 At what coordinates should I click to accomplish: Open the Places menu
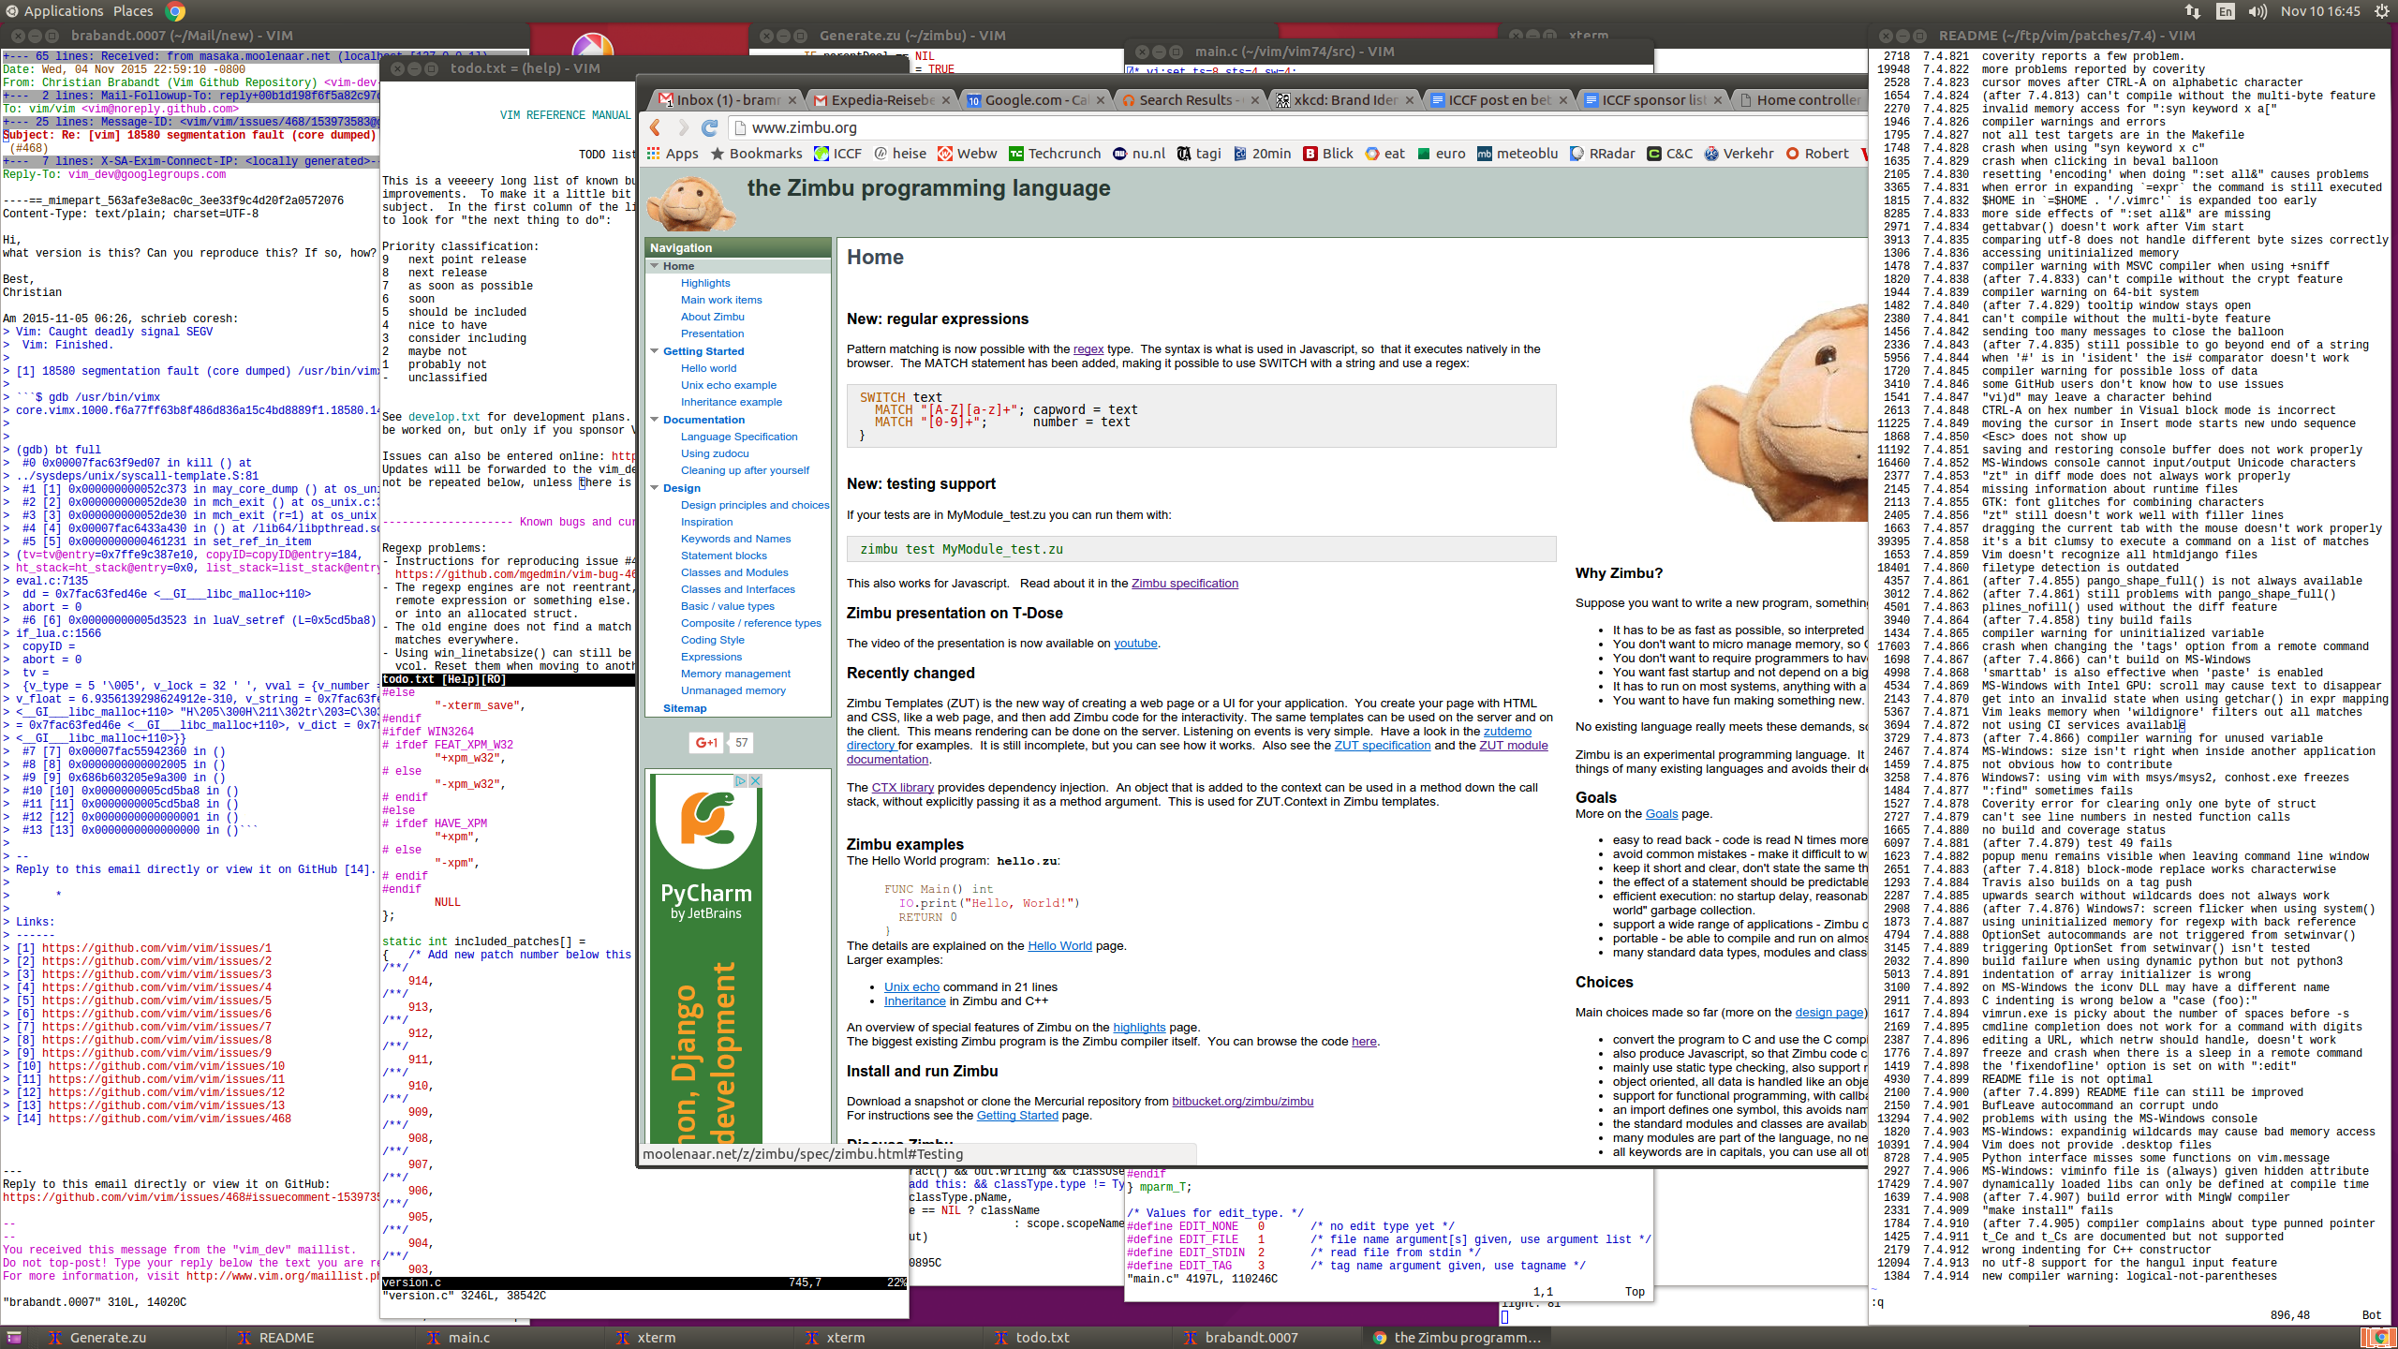[133, 11]
